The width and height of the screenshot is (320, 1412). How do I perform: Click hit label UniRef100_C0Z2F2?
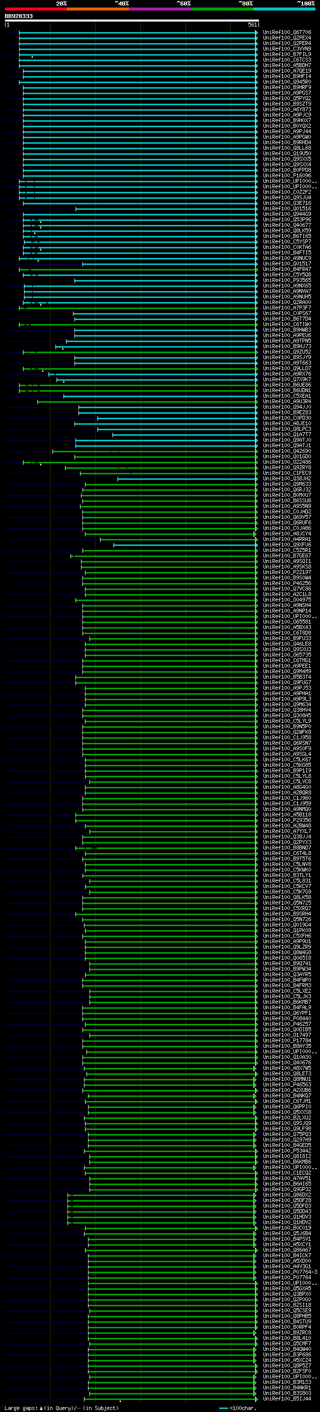click(286, 192)
